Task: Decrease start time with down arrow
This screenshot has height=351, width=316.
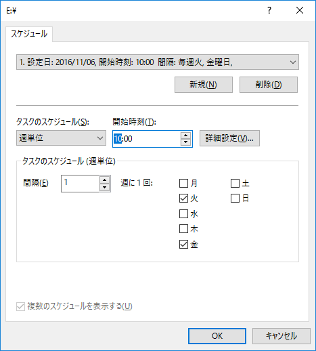Action: pos(185,142)
